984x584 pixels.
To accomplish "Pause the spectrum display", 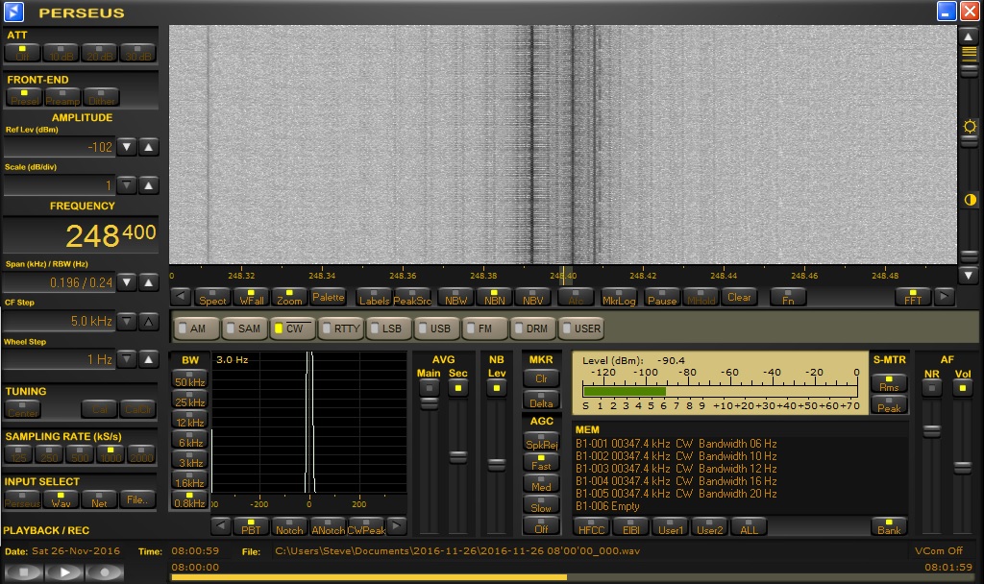I will click(662, 297).
